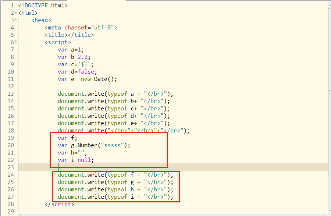Image resolution: width=331 pixels, height=216 pixels.
Task: Click the 'var f;' declaration
Action: coord(68,138)
